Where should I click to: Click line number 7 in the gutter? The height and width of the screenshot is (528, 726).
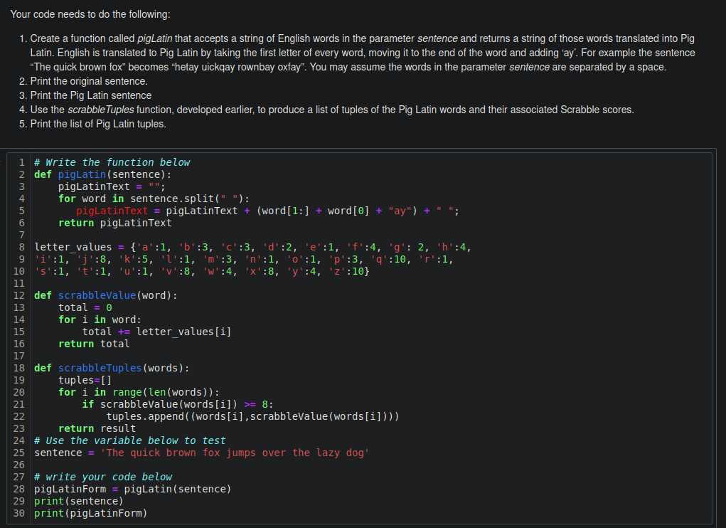22,235
